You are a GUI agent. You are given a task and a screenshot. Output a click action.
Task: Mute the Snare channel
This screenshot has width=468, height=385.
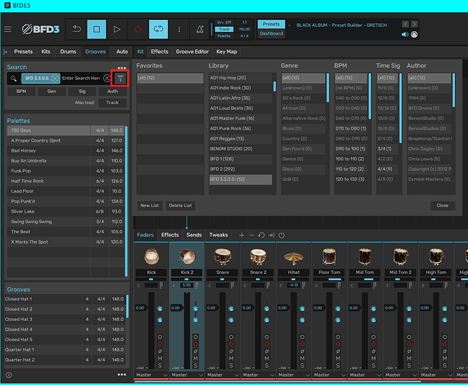231,358
